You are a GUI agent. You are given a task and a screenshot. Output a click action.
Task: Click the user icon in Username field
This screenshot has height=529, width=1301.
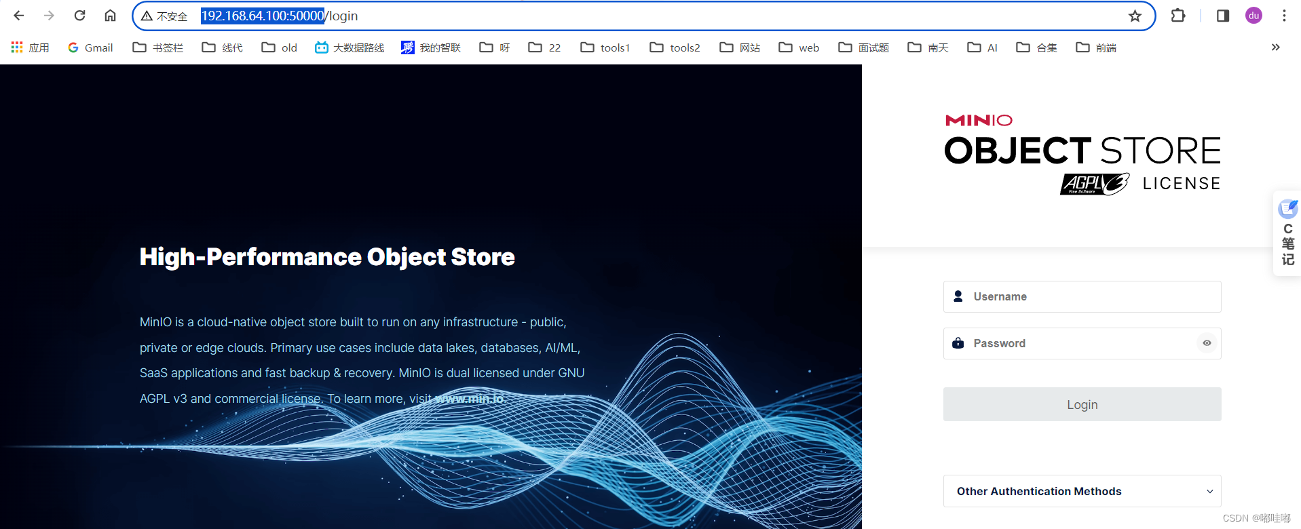tap(958, 296)
